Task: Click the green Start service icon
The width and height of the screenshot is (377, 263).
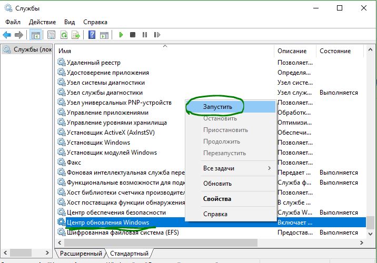Action: coord(121,35)
